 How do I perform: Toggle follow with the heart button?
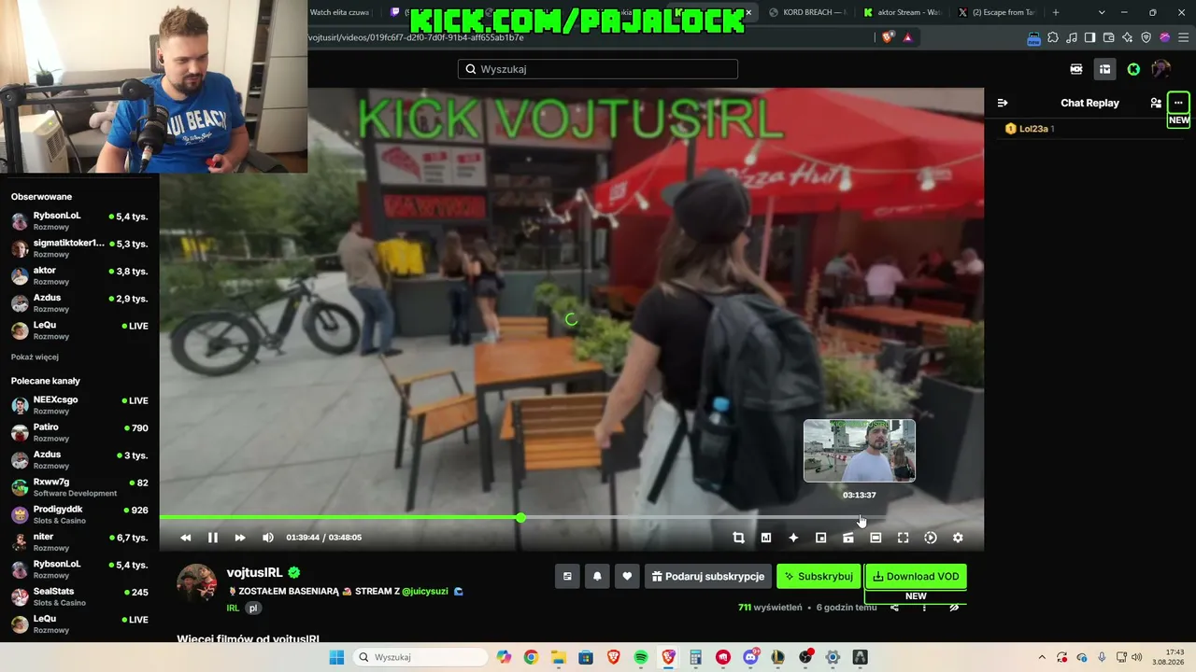pyautogui.click(x=627, y=577)
